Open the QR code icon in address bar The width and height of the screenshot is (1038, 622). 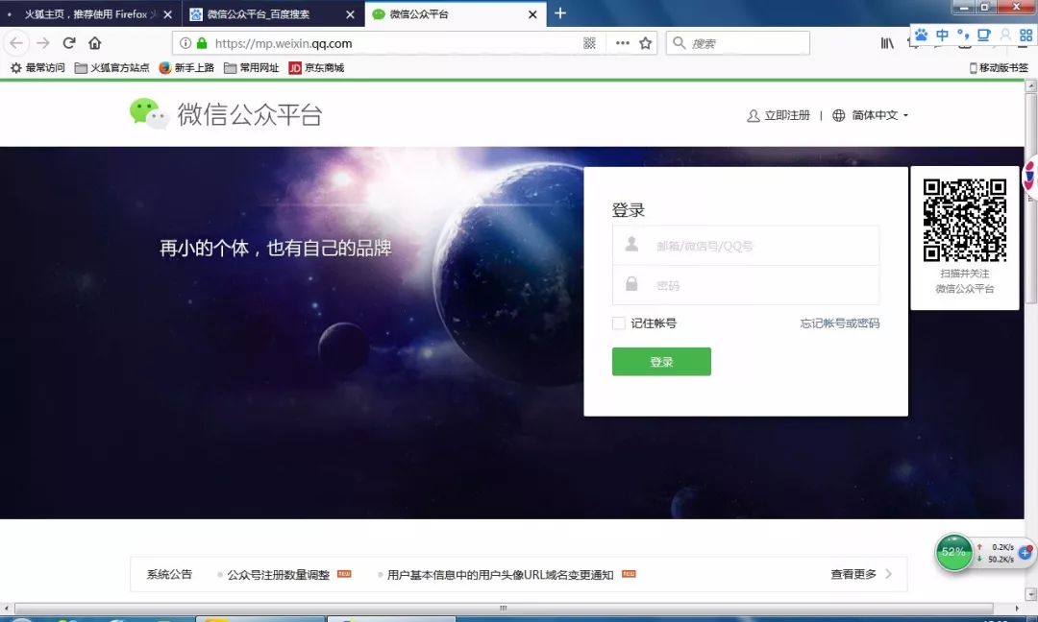[x=589, y=43]
